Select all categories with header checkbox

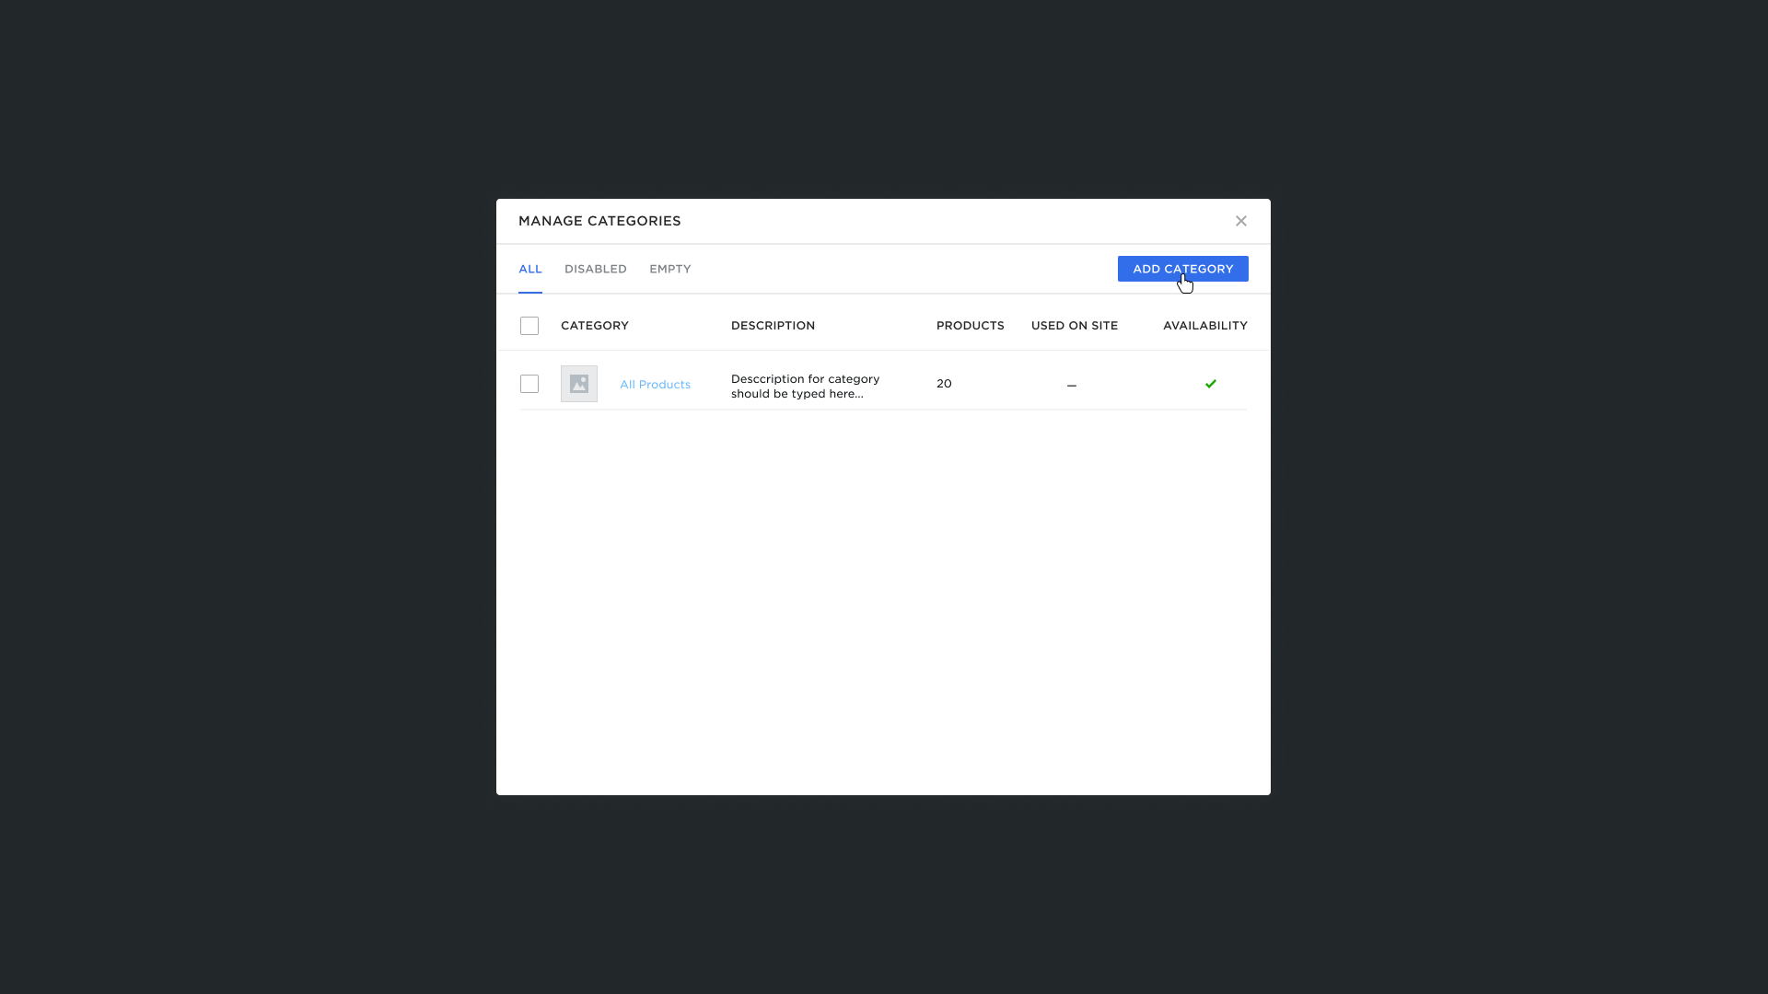(529, 326)
